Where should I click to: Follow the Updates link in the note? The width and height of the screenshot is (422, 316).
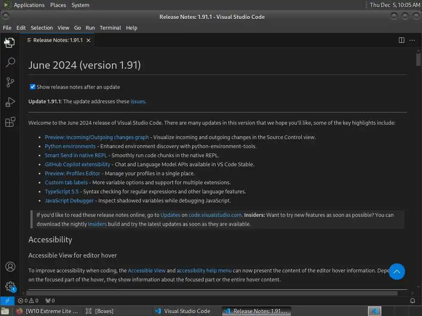tap(170, 215)
